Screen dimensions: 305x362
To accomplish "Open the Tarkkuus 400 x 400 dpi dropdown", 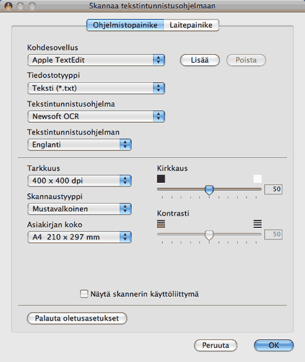I will pos(79,180).
